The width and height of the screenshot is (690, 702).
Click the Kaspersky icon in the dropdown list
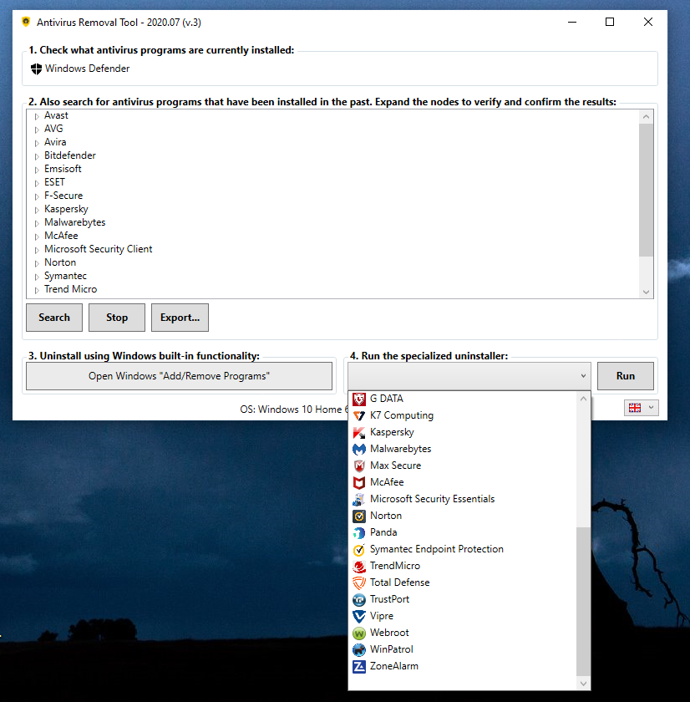coord(359,432)
